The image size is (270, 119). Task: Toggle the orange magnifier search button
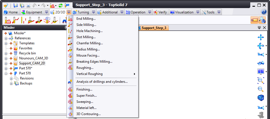(x=262, y=20)
